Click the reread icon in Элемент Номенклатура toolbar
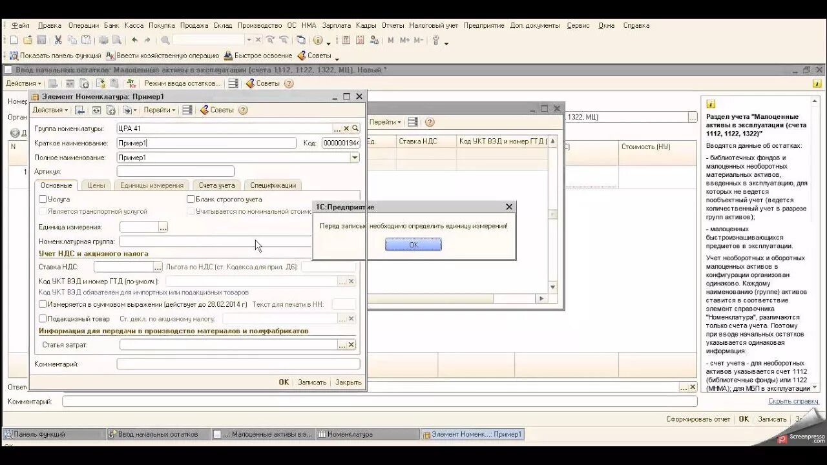Image resolution: width=827 pixels, height=465 pixels. coord(96,110)
